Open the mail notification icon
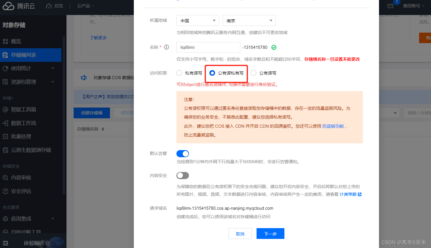The width and height of the screenshot is (431, 248). coord(390,6)
